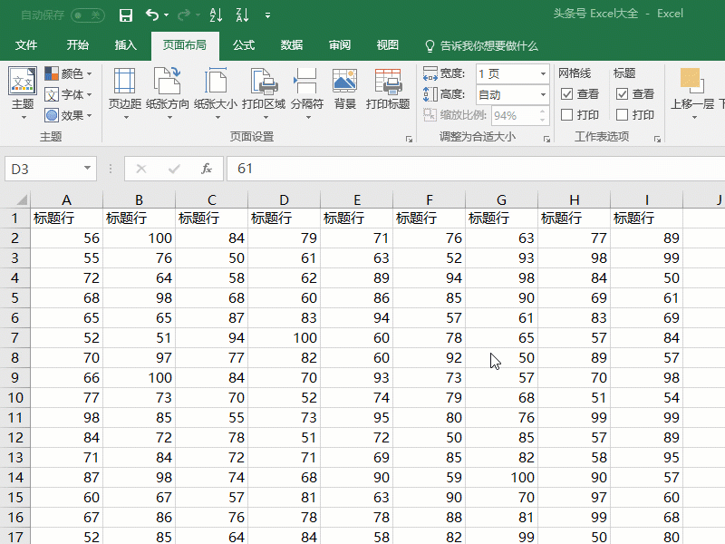Image resolution: width=725 pixels, height=544 pixels.
Task: Click the 纸张方向 orientation button
Action: [168, 94]
